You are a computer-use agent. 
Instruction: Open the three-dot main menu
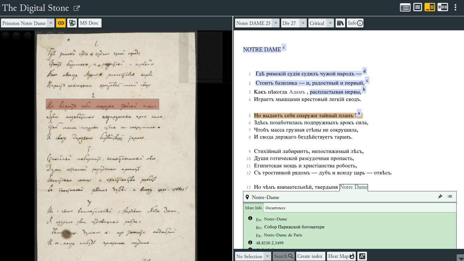pyautogui.click(x=455, y=7)
